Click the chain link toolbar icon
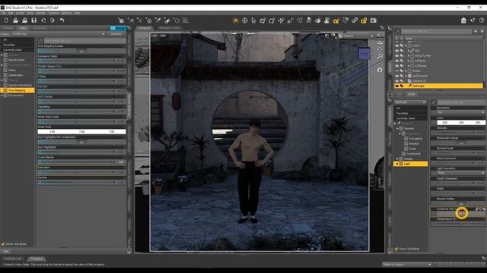487x273 pixels. tap(355, 20)
